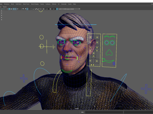Click the Gamma reset icon

[x=50, y=9]
